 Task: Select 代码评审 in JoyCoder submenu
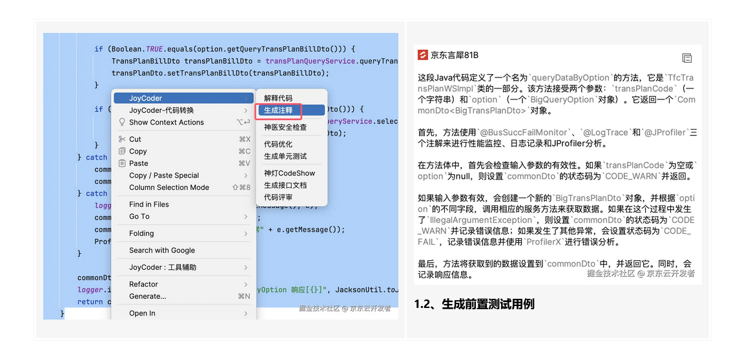point(291,197)
